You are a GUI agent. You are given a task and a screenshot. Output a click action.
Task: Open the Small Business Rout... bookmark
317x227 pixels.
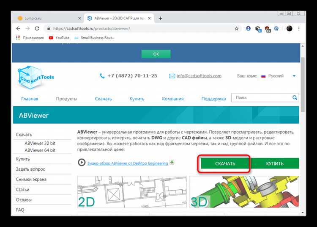click(94, 38)
